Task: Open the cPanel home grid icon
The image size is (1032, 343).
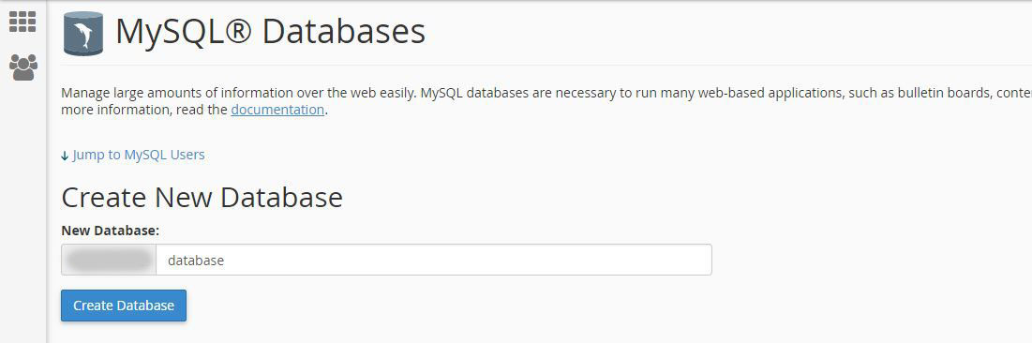Action: [x=22, y=21]
